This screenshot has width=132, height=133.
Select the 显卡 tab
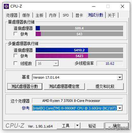pos(79,16)
